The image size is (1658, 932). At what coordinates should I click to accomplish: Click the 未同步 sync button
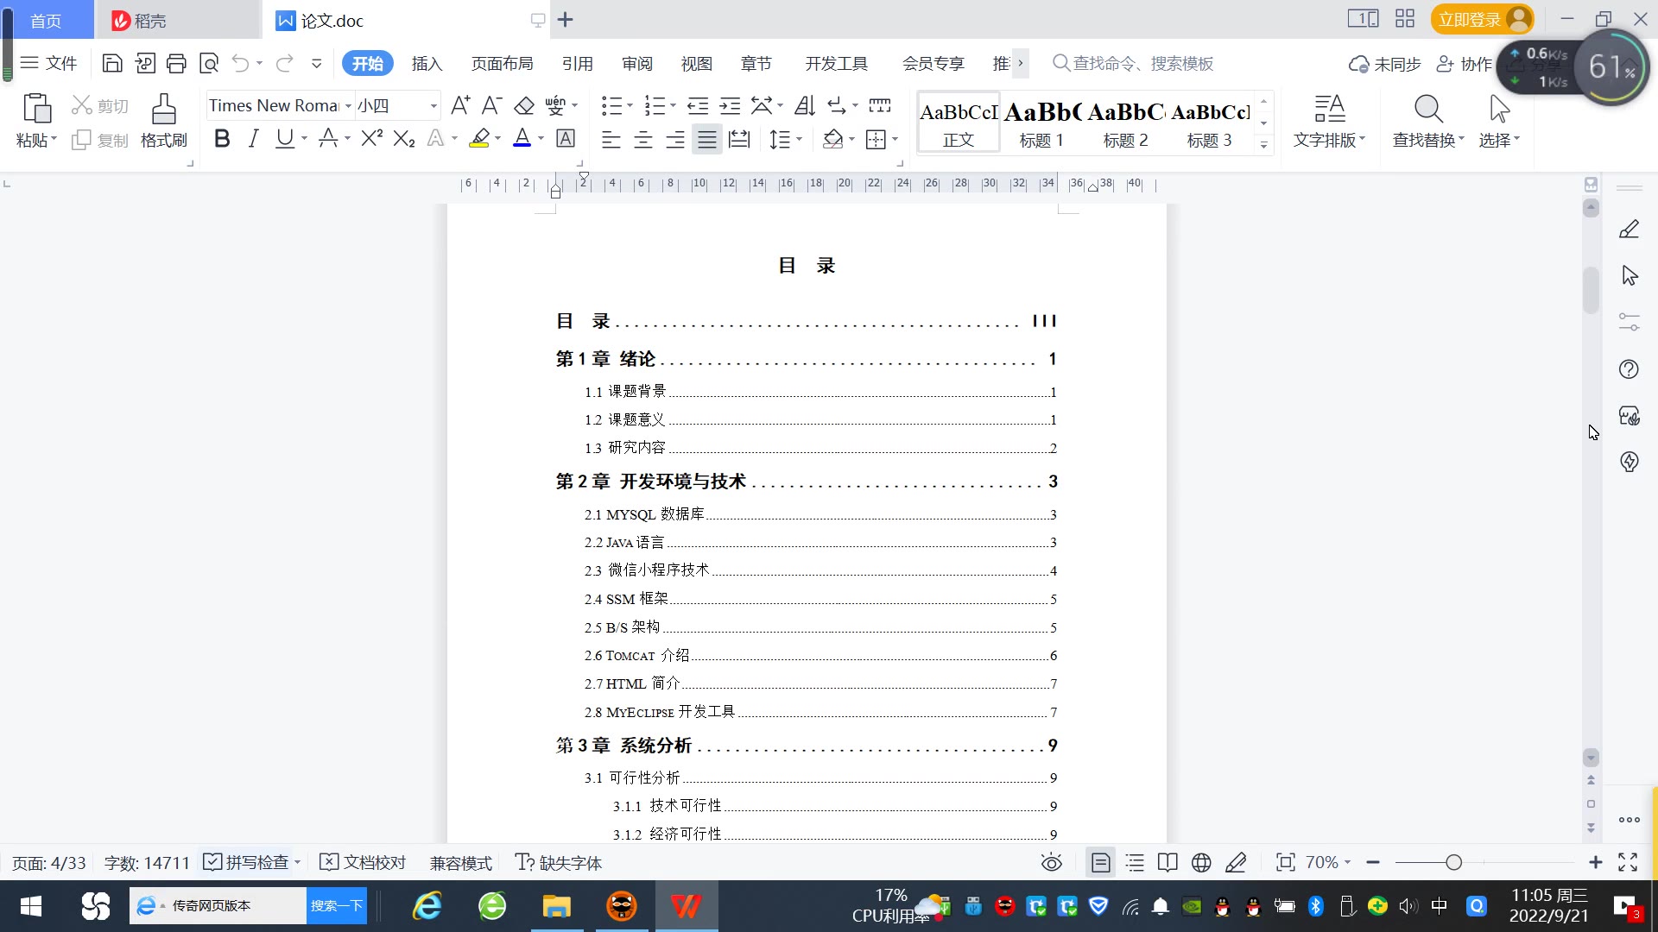tap(1384, 64)
